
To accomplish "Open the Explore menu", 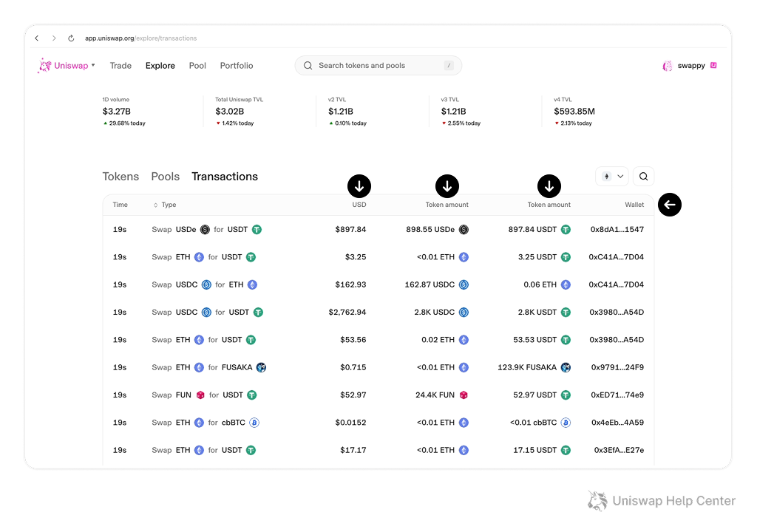I will [x=160, y=66].
